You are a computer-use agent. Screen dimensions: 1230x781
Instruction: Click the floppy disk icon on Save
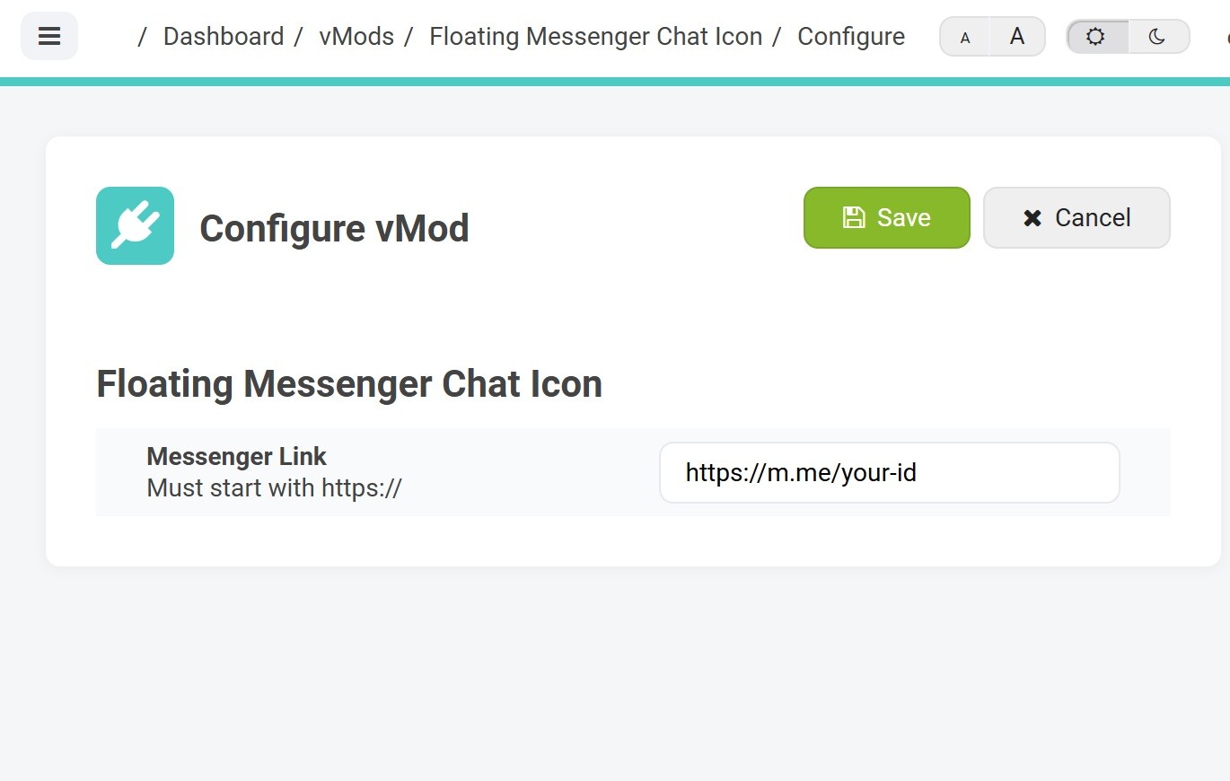click(x=853, y=217)
